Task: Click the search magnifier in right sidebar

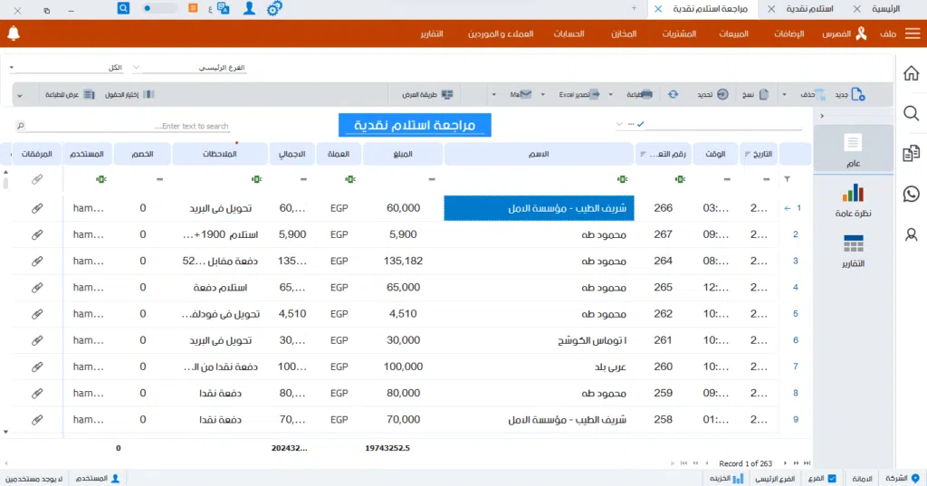Action: [x=911, y=113]
